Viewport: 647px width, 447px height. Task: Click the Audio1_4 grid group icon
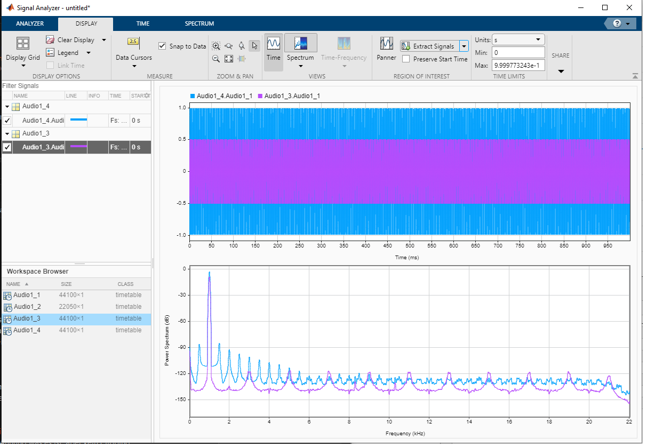point(16,107)
